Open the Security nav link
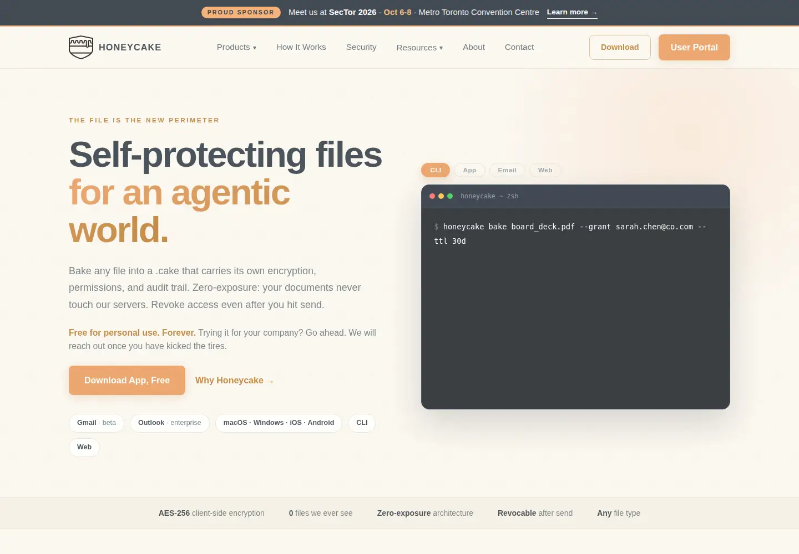 [x=361, y=47]
